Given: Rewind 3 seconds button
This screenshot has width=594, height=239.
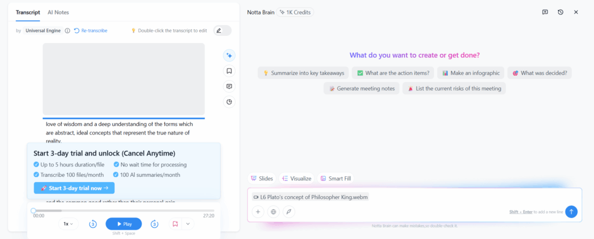Looking at the screenshot, I should pos(93,224).
